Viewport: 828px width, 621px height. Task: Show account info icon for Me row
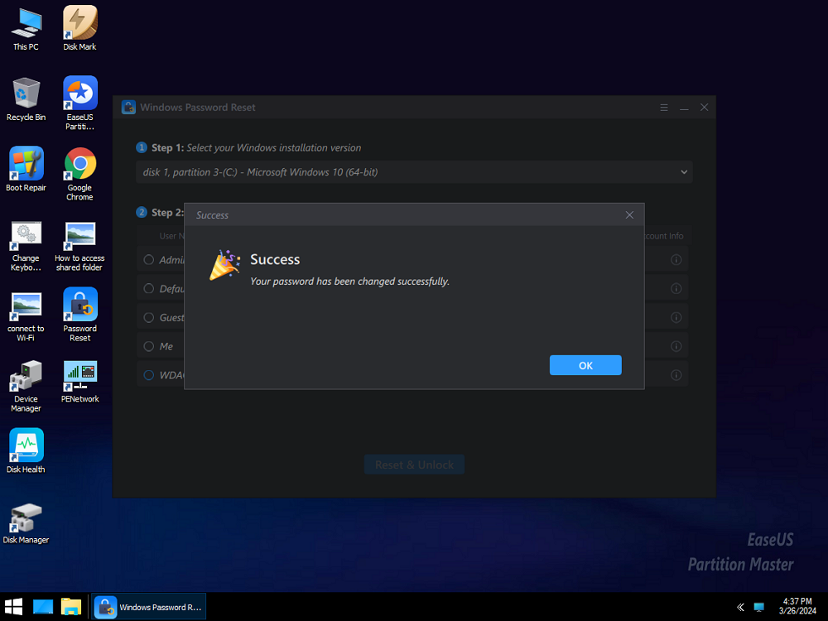click(x=676, y=346)
